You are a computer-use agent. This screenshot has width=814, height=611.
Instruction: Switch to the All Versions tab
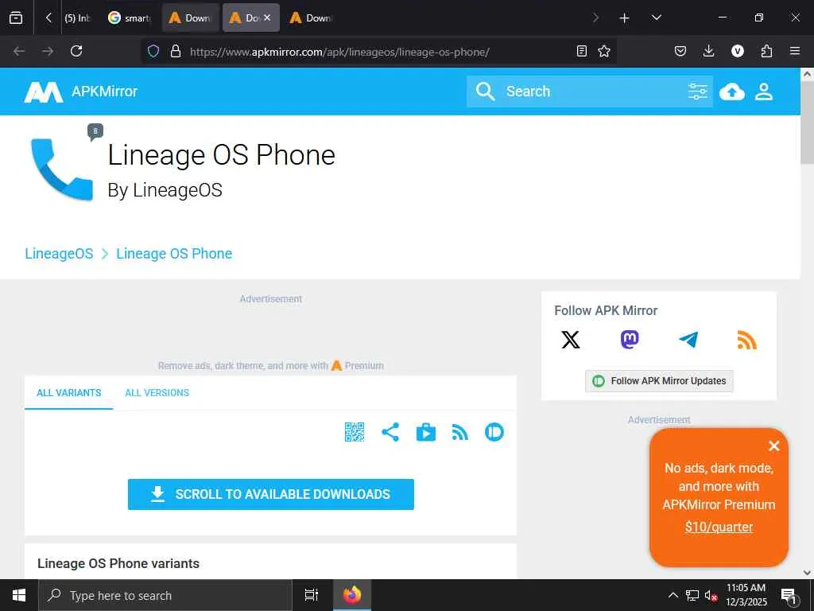157,393
